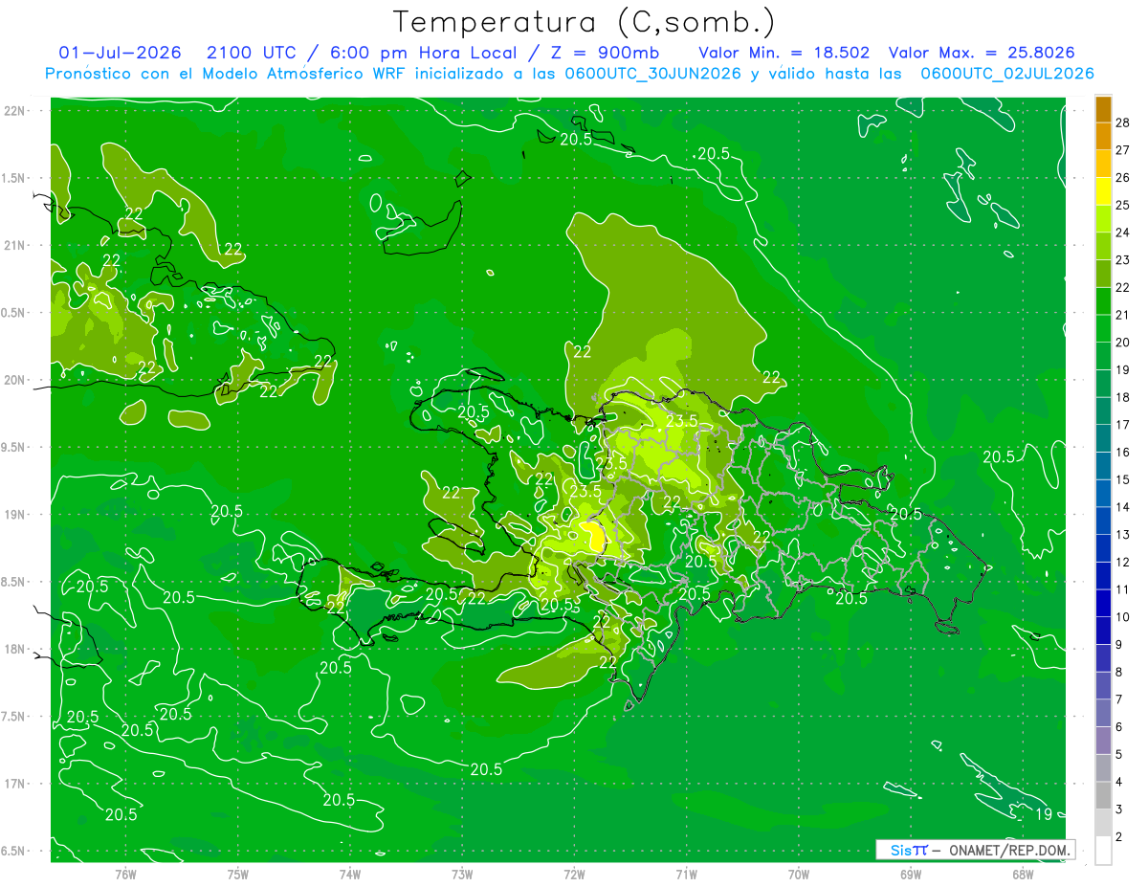1148x887 pixels.
Task: Pick the gray band between 3 and 4
Action: coord(1103,796)
